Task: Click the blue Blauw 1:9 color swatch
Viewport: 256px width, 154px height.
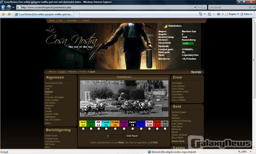Action: pos(141,124)
